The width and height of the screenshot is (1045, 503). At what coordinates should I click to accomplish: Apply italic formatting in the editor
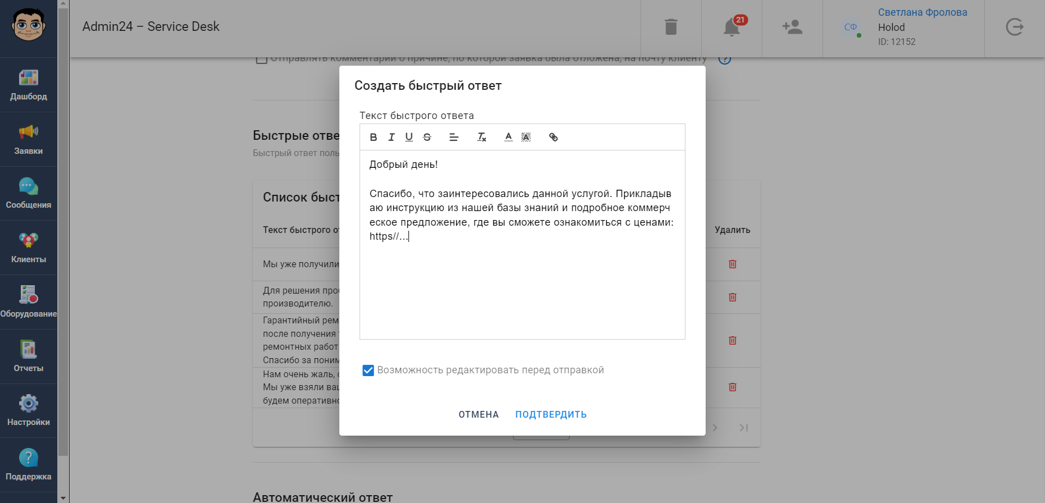pyautogui.click(x=392, y=137)
